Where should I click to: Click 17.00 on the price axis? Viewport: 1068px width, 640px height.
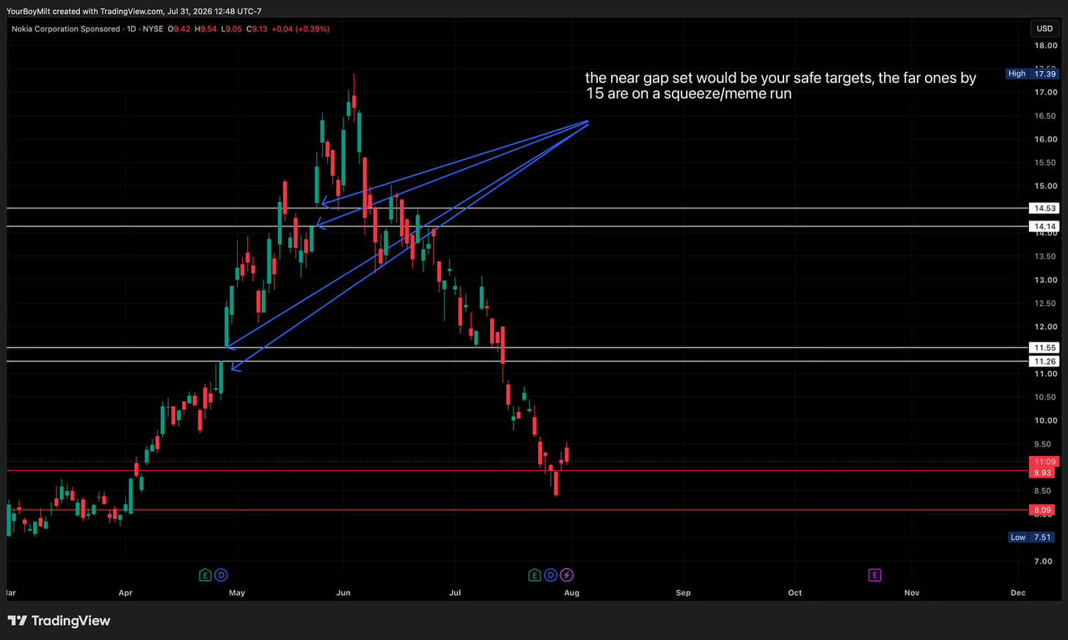click(x=1046, y=92)
